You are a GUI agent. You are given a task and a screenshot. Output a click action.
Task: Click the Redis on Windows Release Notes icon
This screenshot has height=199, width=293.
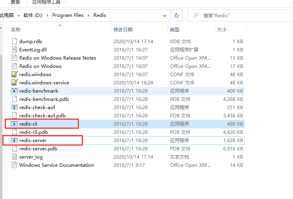point(15,58)
